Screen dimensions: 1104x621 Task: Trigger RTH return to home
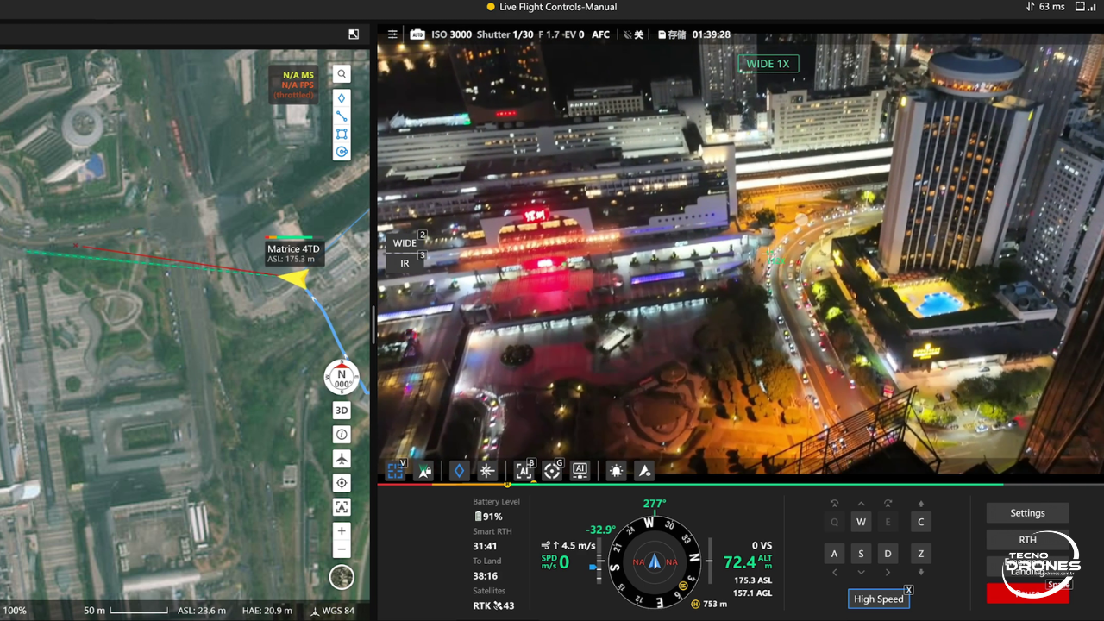tap(1027, 540)
